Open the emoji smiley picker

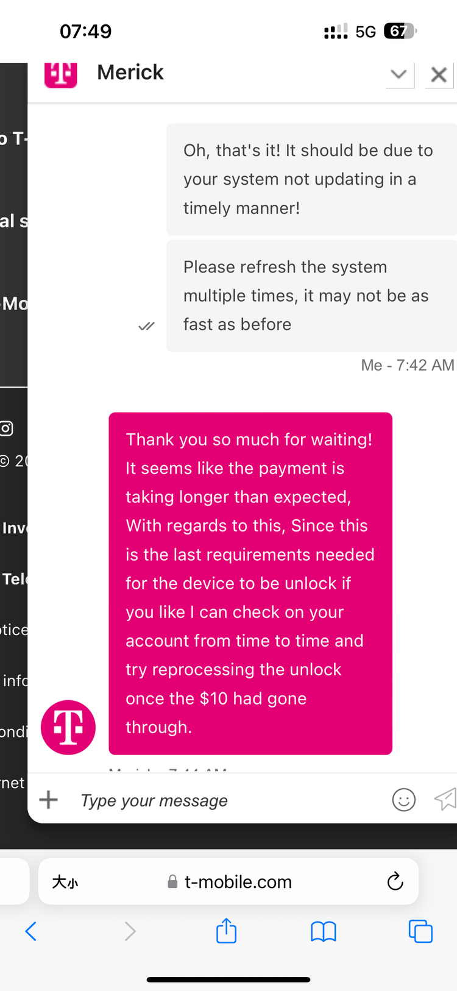pyautogui.click(x=403, y=800)
